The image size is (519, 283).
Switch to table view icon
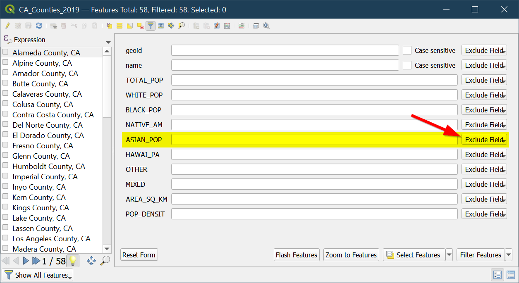click(x=510, y=275)
